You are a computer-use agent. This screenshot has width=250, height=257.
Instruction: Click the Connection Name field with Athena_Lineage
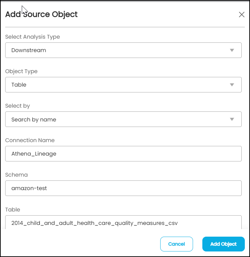(x=123, y=154)
